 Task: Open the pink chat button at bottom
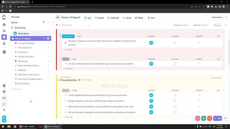(198, 118)
